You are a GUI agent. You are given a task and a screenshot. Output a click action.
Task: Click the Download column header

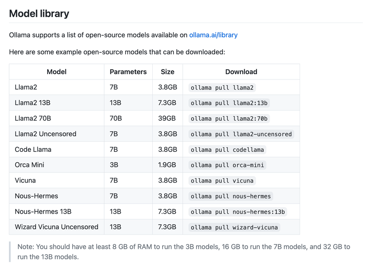coord(241,72)
